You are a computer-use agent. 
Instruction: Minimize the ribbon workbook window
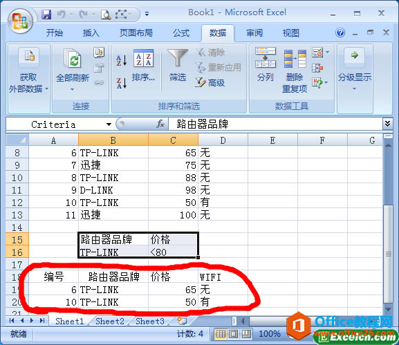[x=355, y=33]
